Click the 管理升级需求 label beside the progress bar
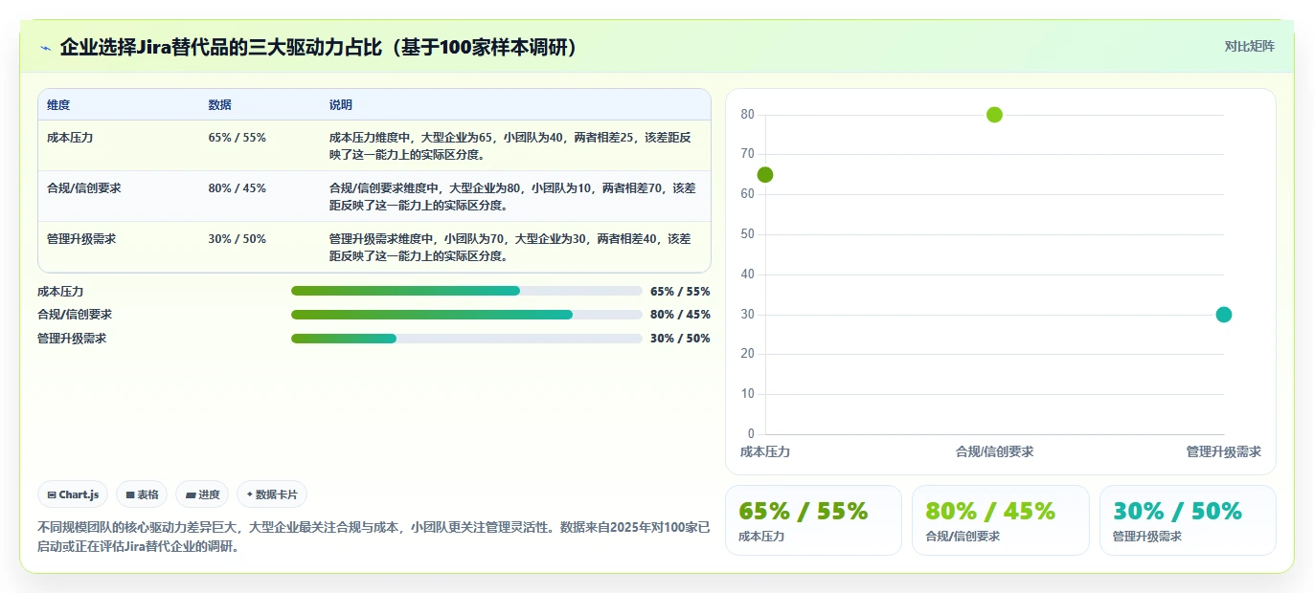 click(72, 339)
